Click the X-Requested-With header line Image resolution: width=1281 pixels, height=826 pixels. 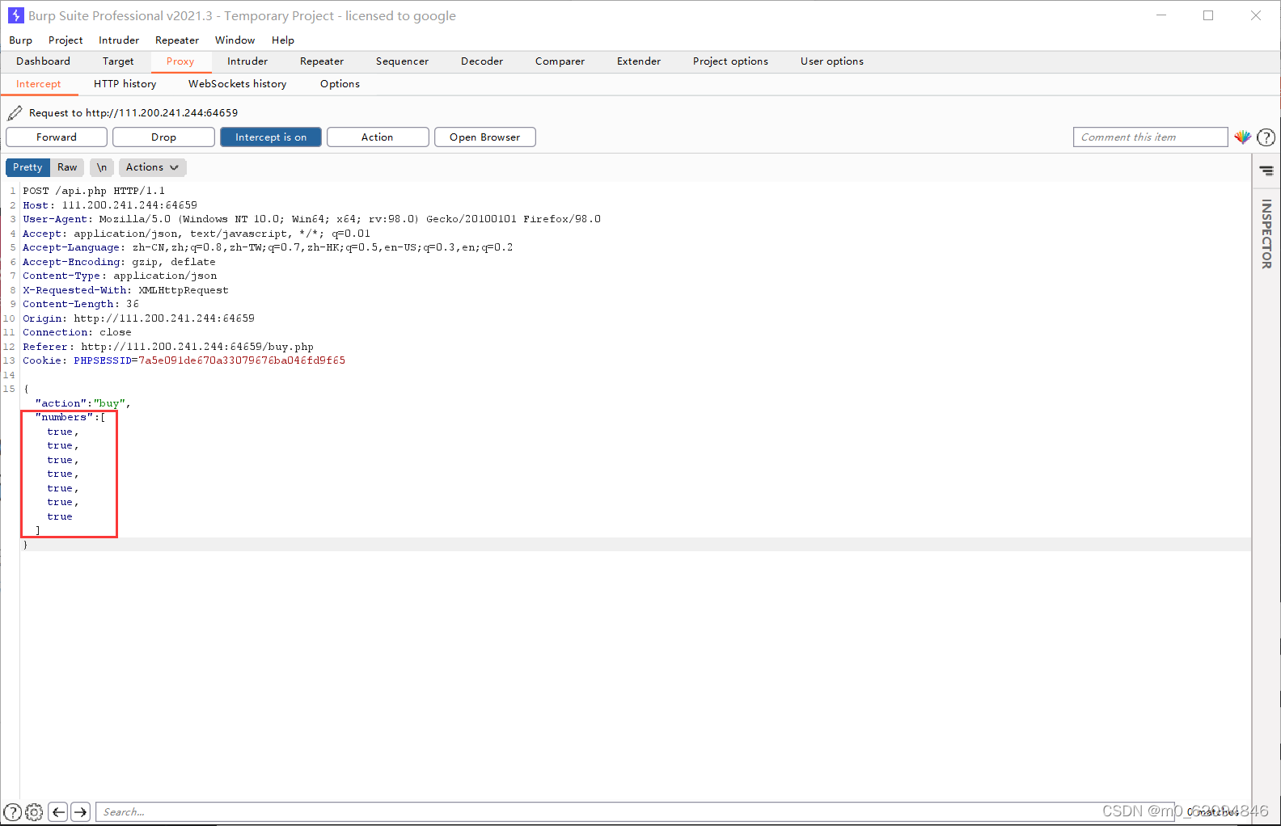click(125, 290)
